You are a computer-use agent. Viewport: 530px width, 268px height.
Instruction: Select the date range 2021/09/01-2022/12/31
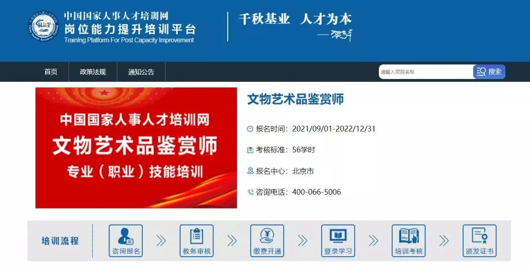coord(334,129)
